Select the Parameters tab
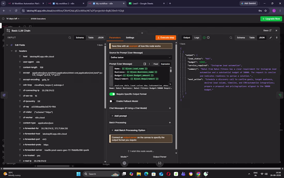284x178 pixels. [x=115, y=38]
